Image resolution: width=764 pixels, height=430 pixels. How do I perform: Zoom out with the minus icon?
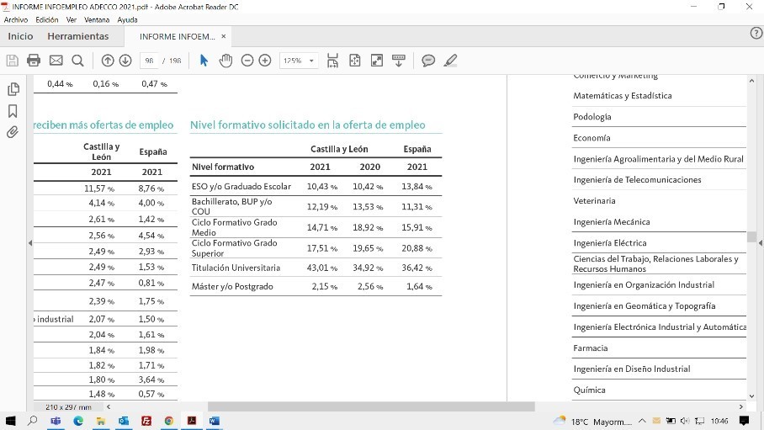pos(247,61)
